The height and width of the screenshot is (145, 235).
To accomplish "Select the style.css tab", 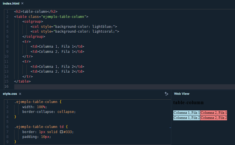I will point(10,94).
